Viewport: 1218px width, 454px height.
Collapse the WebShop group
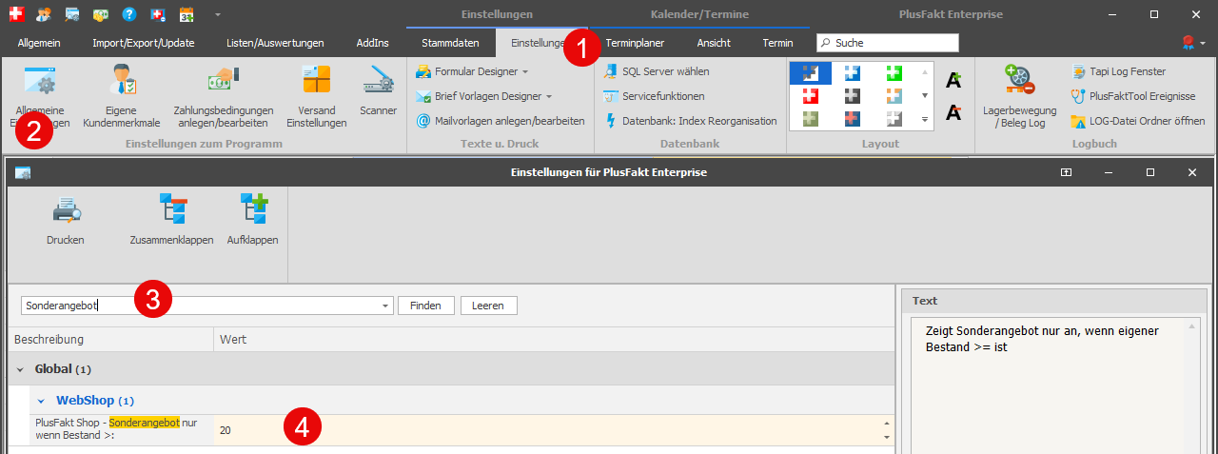tap(41, 401)
